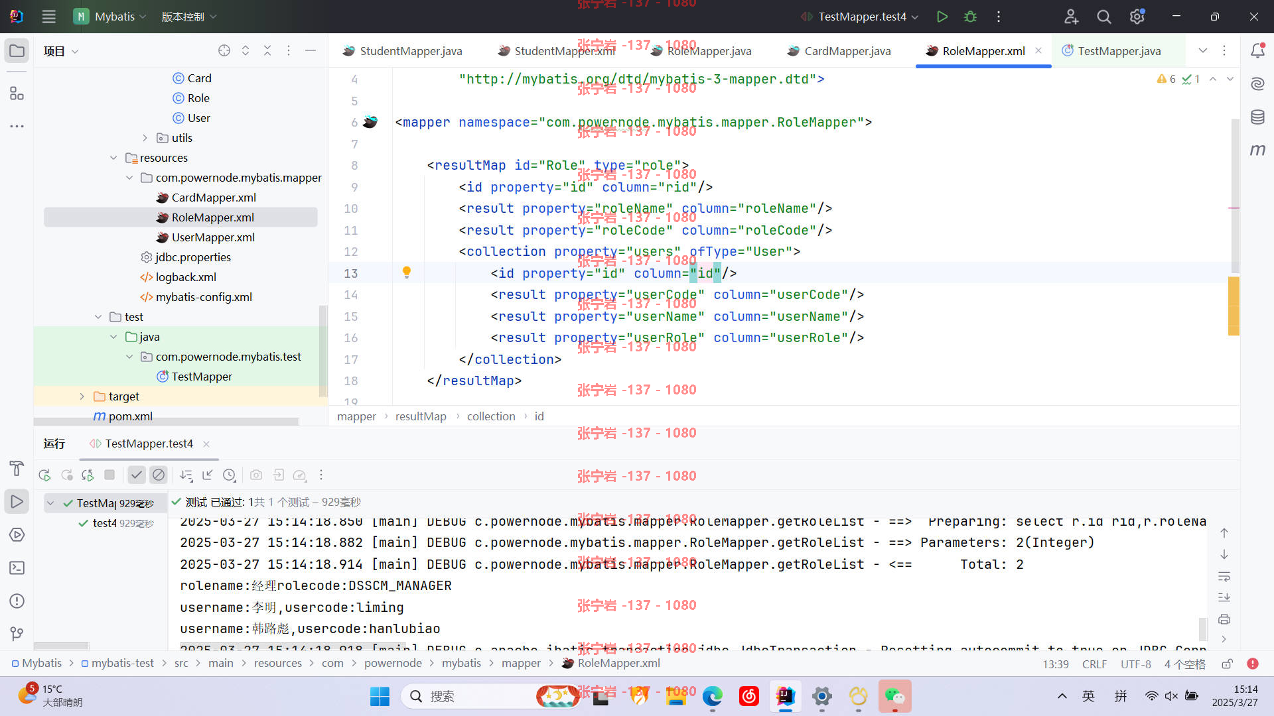
Task: Toggle scroll to end of console
Action: point(1224,597)
